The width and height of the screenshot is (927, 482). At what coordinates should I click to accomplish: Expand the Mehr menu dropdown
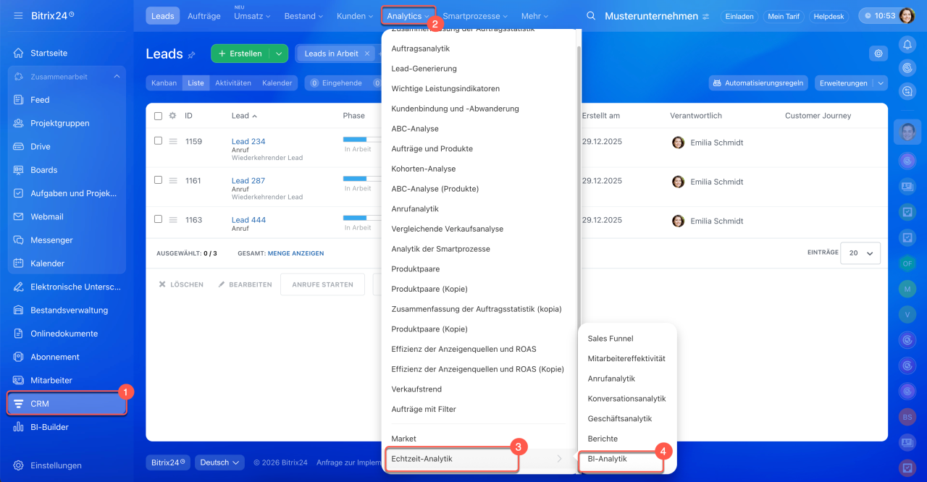pyautogui.click(x=535, y=16)
